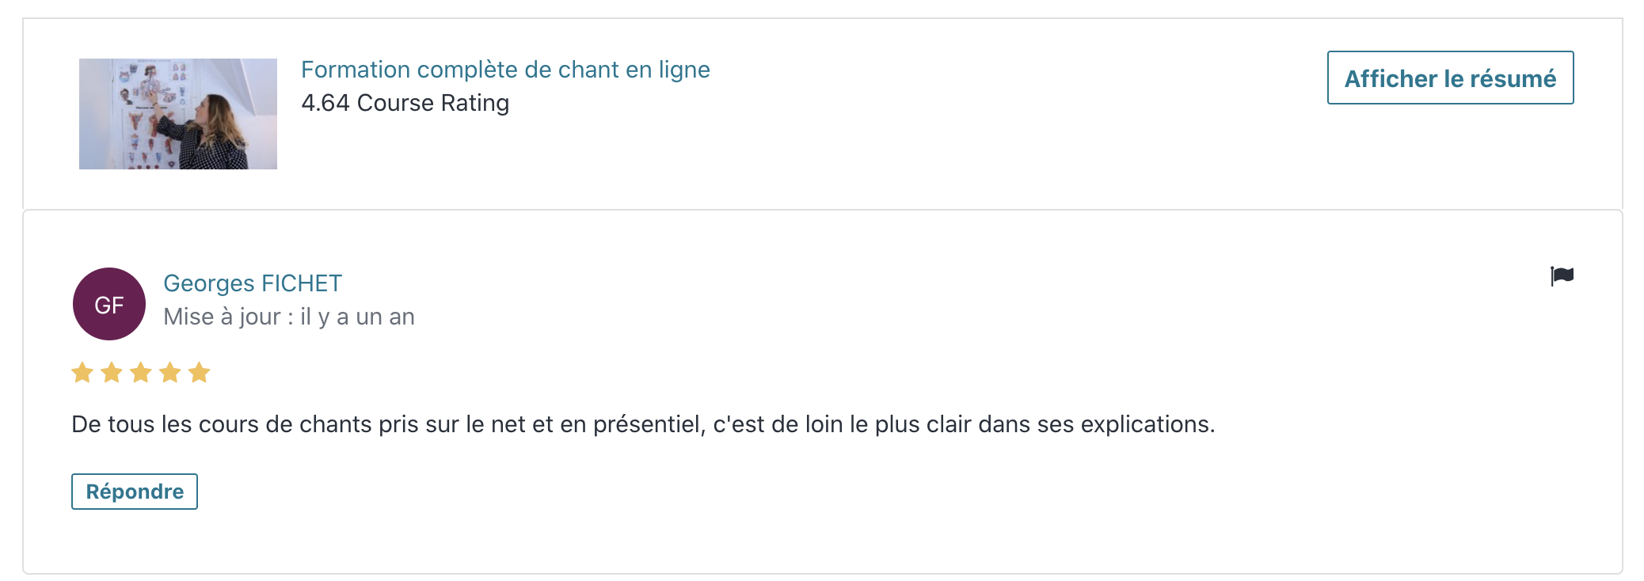This screenshot has width=1644, height=581.
Task: Flag Georges FICHET's review as inappropriate
Action: (x=1562, y=275)
